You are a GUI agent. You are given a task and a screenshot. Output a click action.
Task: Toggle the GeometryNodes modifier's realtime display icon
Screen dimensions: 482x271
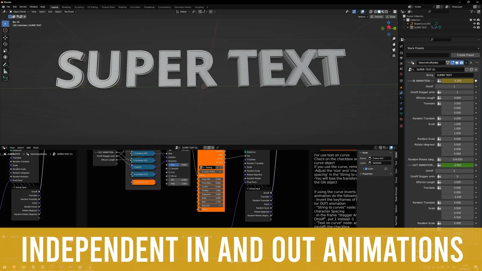tap(457, 63)
